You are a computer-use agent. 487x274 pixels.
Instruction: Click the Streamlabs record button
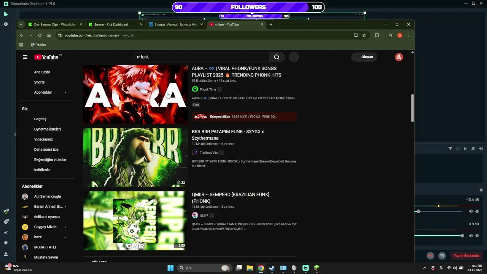click(430, 256)
